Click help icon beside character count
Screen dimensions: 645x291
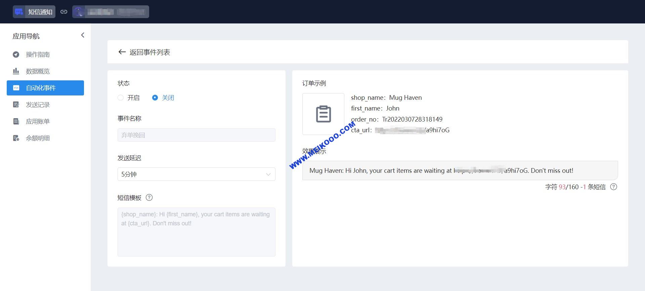tap(613, 187)
